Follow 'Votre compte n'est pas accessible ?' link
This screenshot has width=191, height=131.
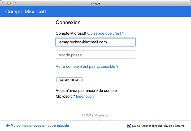click(x=87, y=66)
